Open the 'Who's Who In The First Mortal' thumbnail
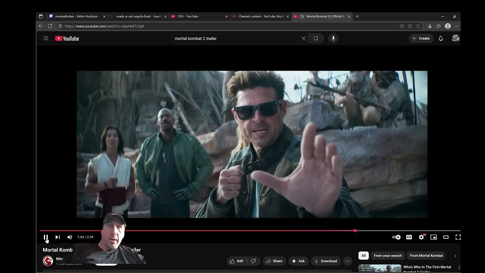The width and height of the screenshot is (485, 273). click(380, 268)
